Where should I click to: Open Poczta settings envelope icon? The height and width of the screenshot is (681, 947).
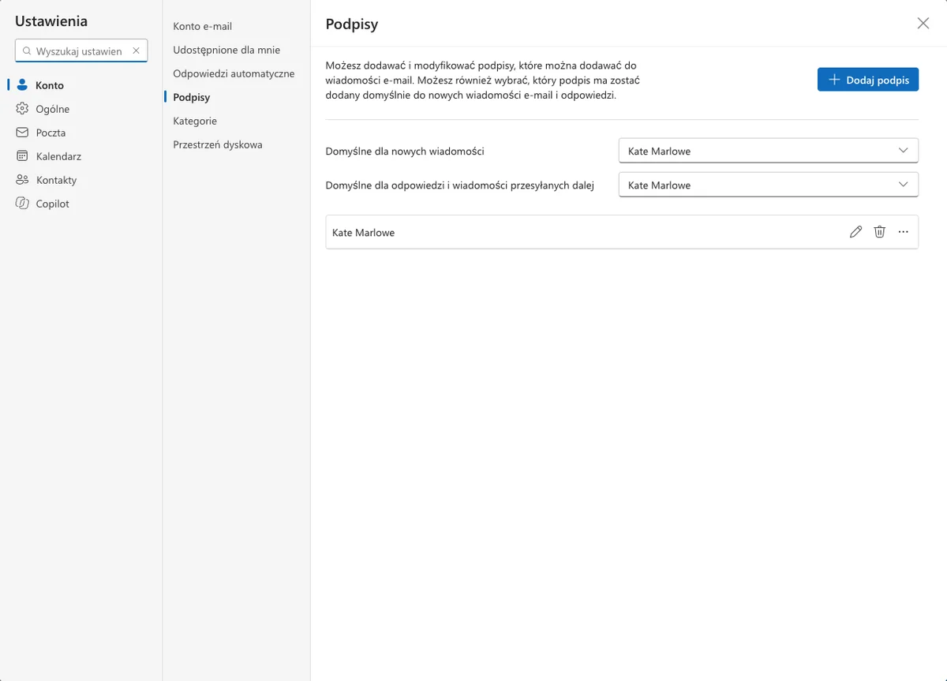tap(22, 133)
